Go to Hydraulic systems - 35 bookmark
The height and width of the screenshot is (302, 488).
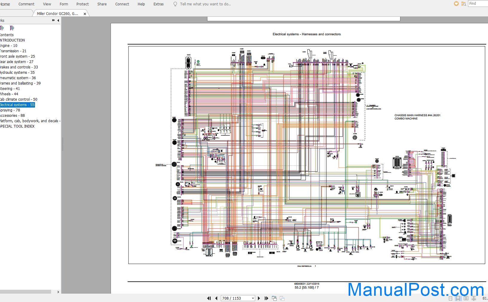pos(17,73)
